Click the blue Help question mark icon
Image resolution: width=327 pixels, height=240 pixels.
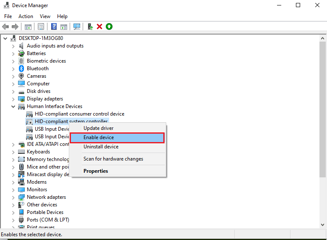pos(54,27)
